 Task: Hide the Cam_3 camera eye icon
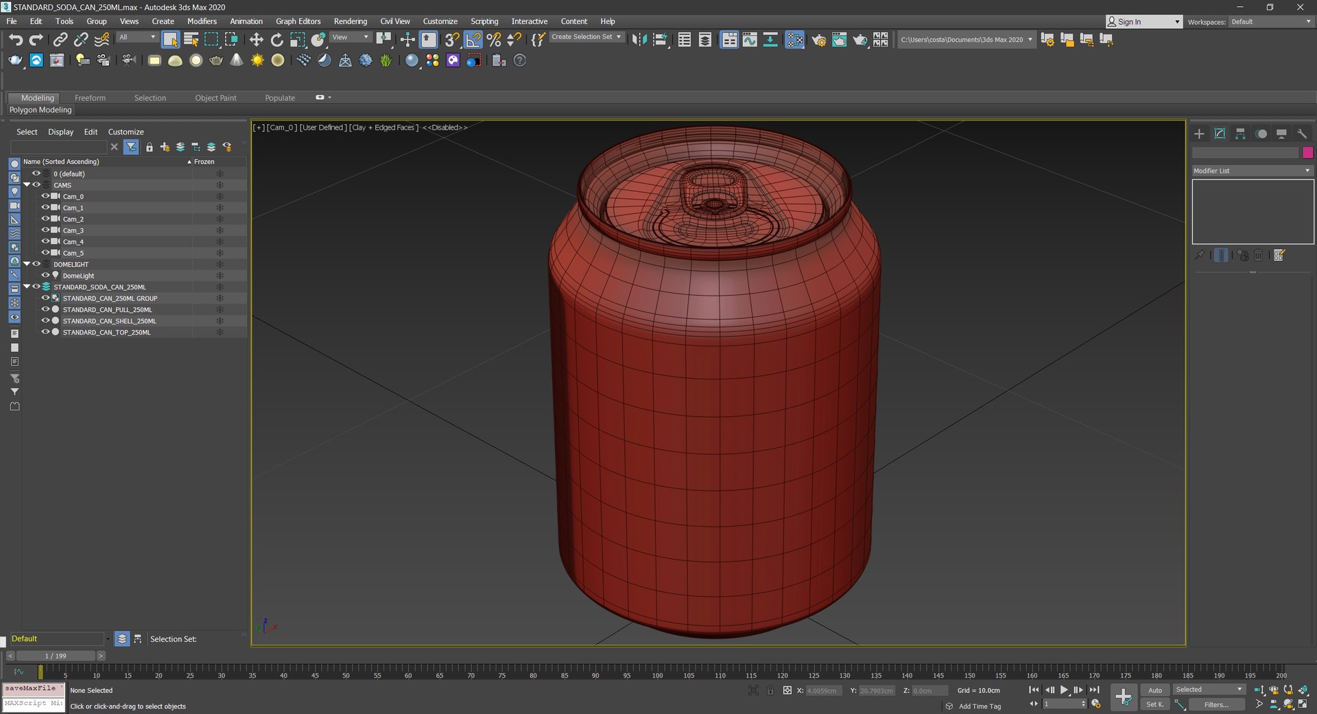[x=45, y=230]
